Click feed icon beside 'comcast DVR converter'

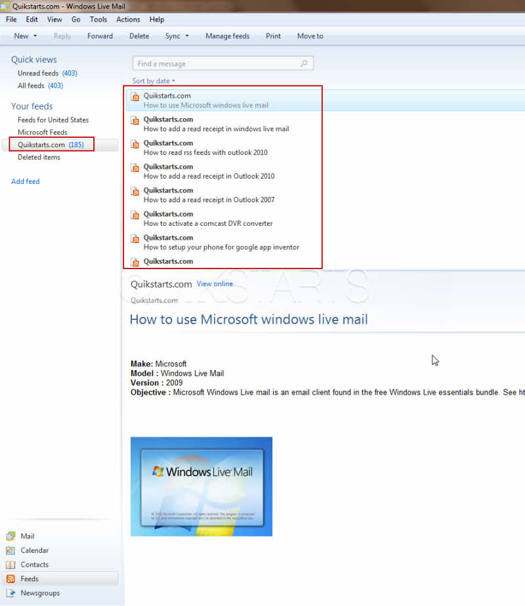(x=135, y=215)
